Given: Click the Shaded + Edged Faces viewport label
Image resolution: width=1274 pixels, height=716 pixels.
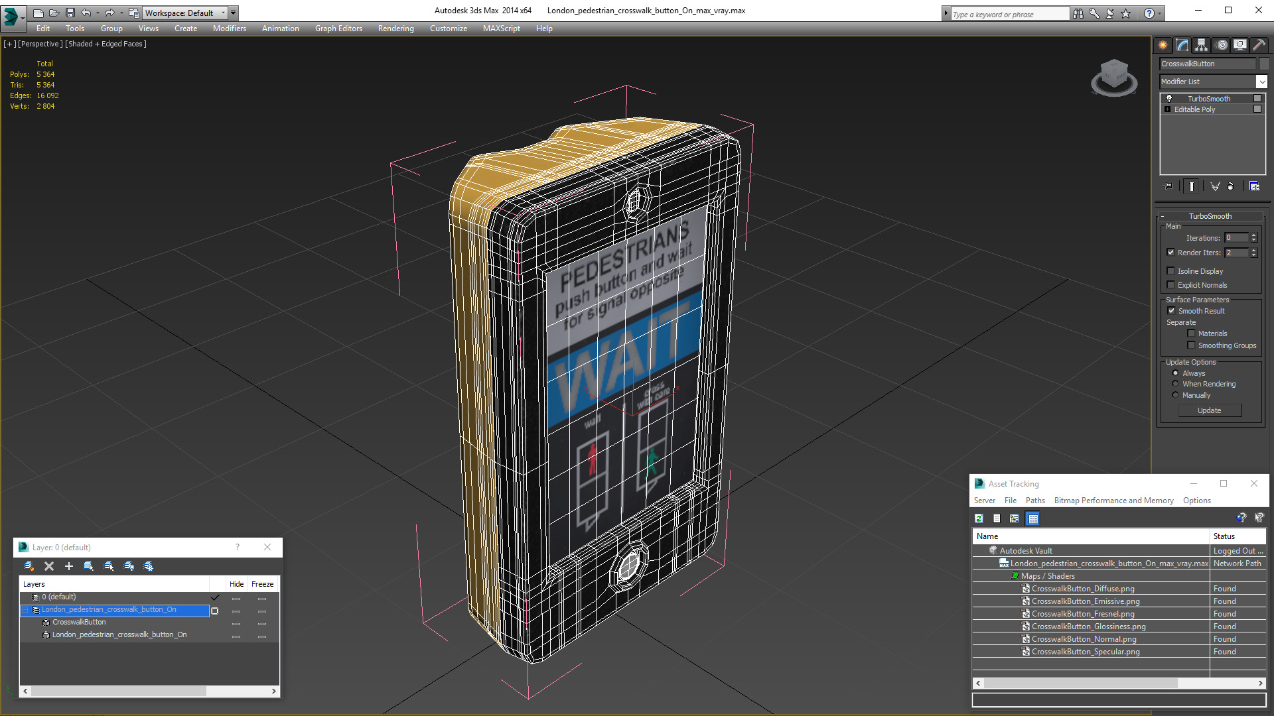Looking at the screenshot, I should click(x=106, y=44).
